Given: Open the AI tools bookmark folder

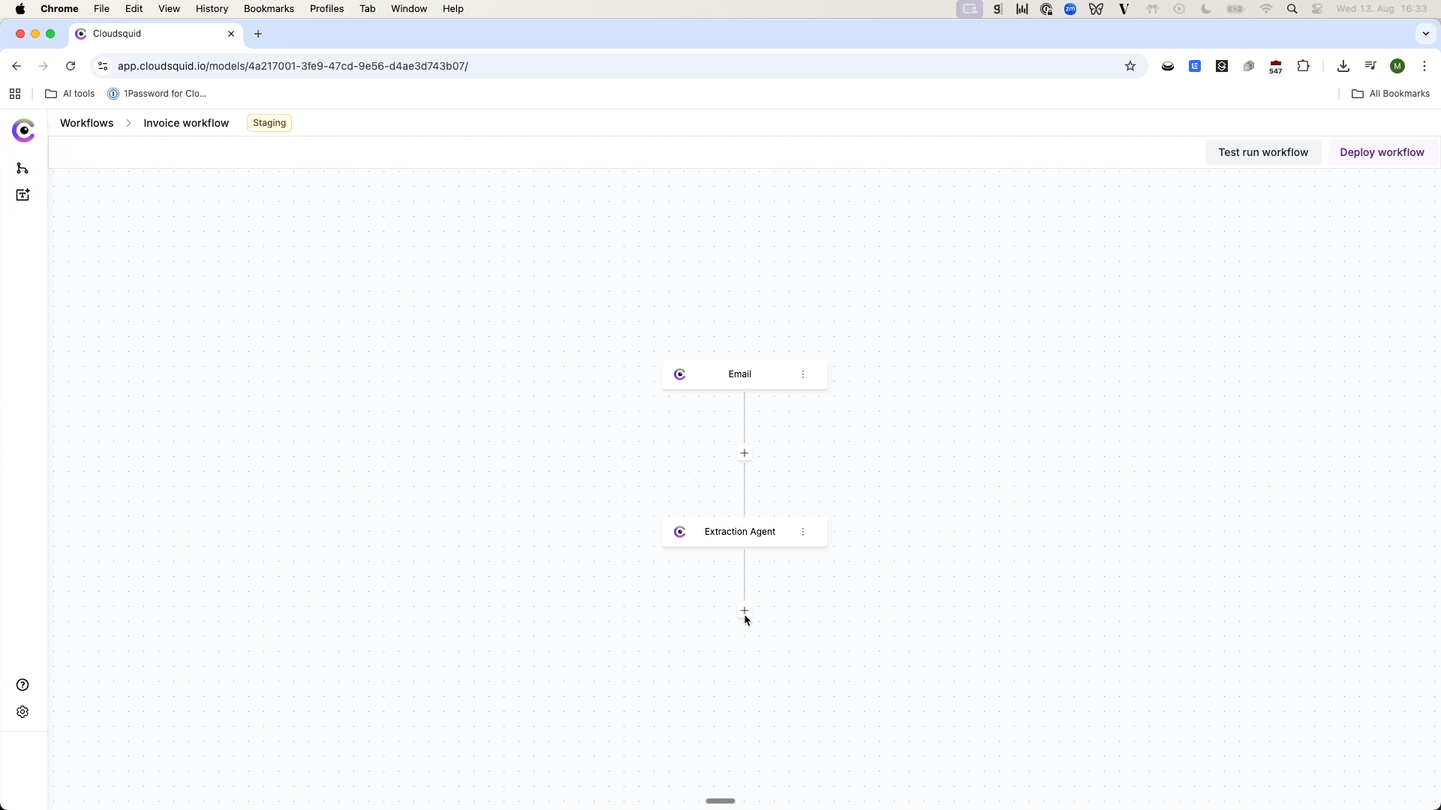Looking at the screenshot, I should pyautogui.click(x=71, y=94).
